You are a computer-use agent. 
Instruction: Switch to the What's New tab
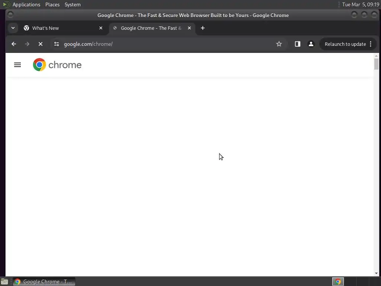point(63,28)
